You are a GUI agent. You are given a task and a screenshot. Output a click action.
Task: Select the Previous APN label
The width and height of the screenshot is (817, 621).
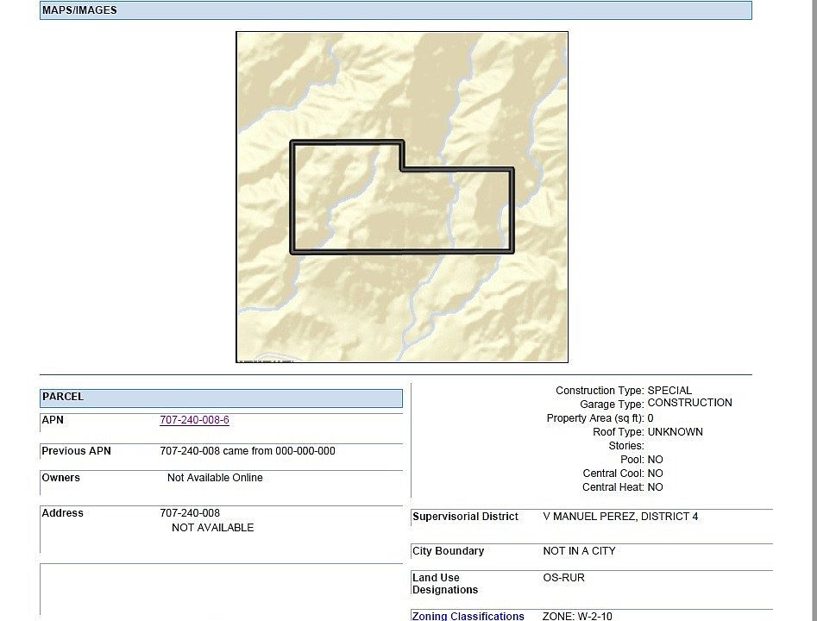point(76,451)
